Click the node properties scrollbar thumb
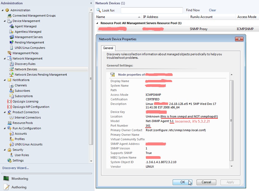Image resolution: width=259 pixels, height=191 pixels. [x=231, y=120]
